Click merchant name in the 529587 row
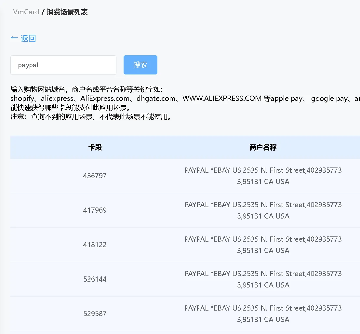360x334 pixels. tap(263, 314)
